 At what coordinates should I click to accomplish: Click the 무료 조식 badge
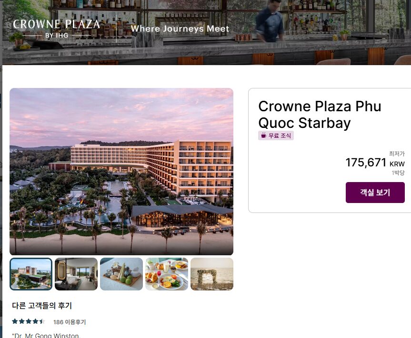tap(276, 135)
